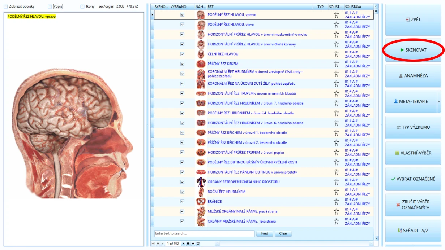
Task: Uncheck the ČELNÍ ŘEZ HLAVOU row checkbox
Action: [x=182, y=54]
